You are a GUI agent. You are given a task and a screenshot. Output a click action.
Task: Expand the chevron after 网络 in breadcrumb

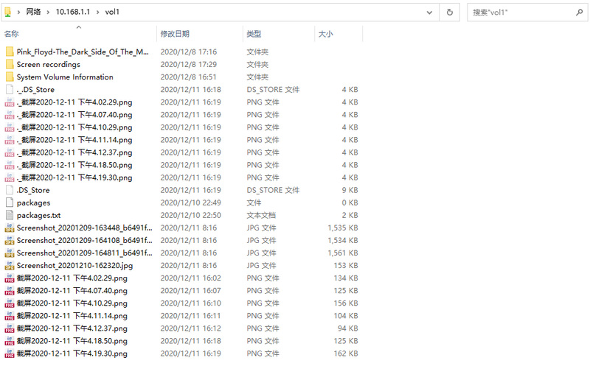[x=48, y=12]
